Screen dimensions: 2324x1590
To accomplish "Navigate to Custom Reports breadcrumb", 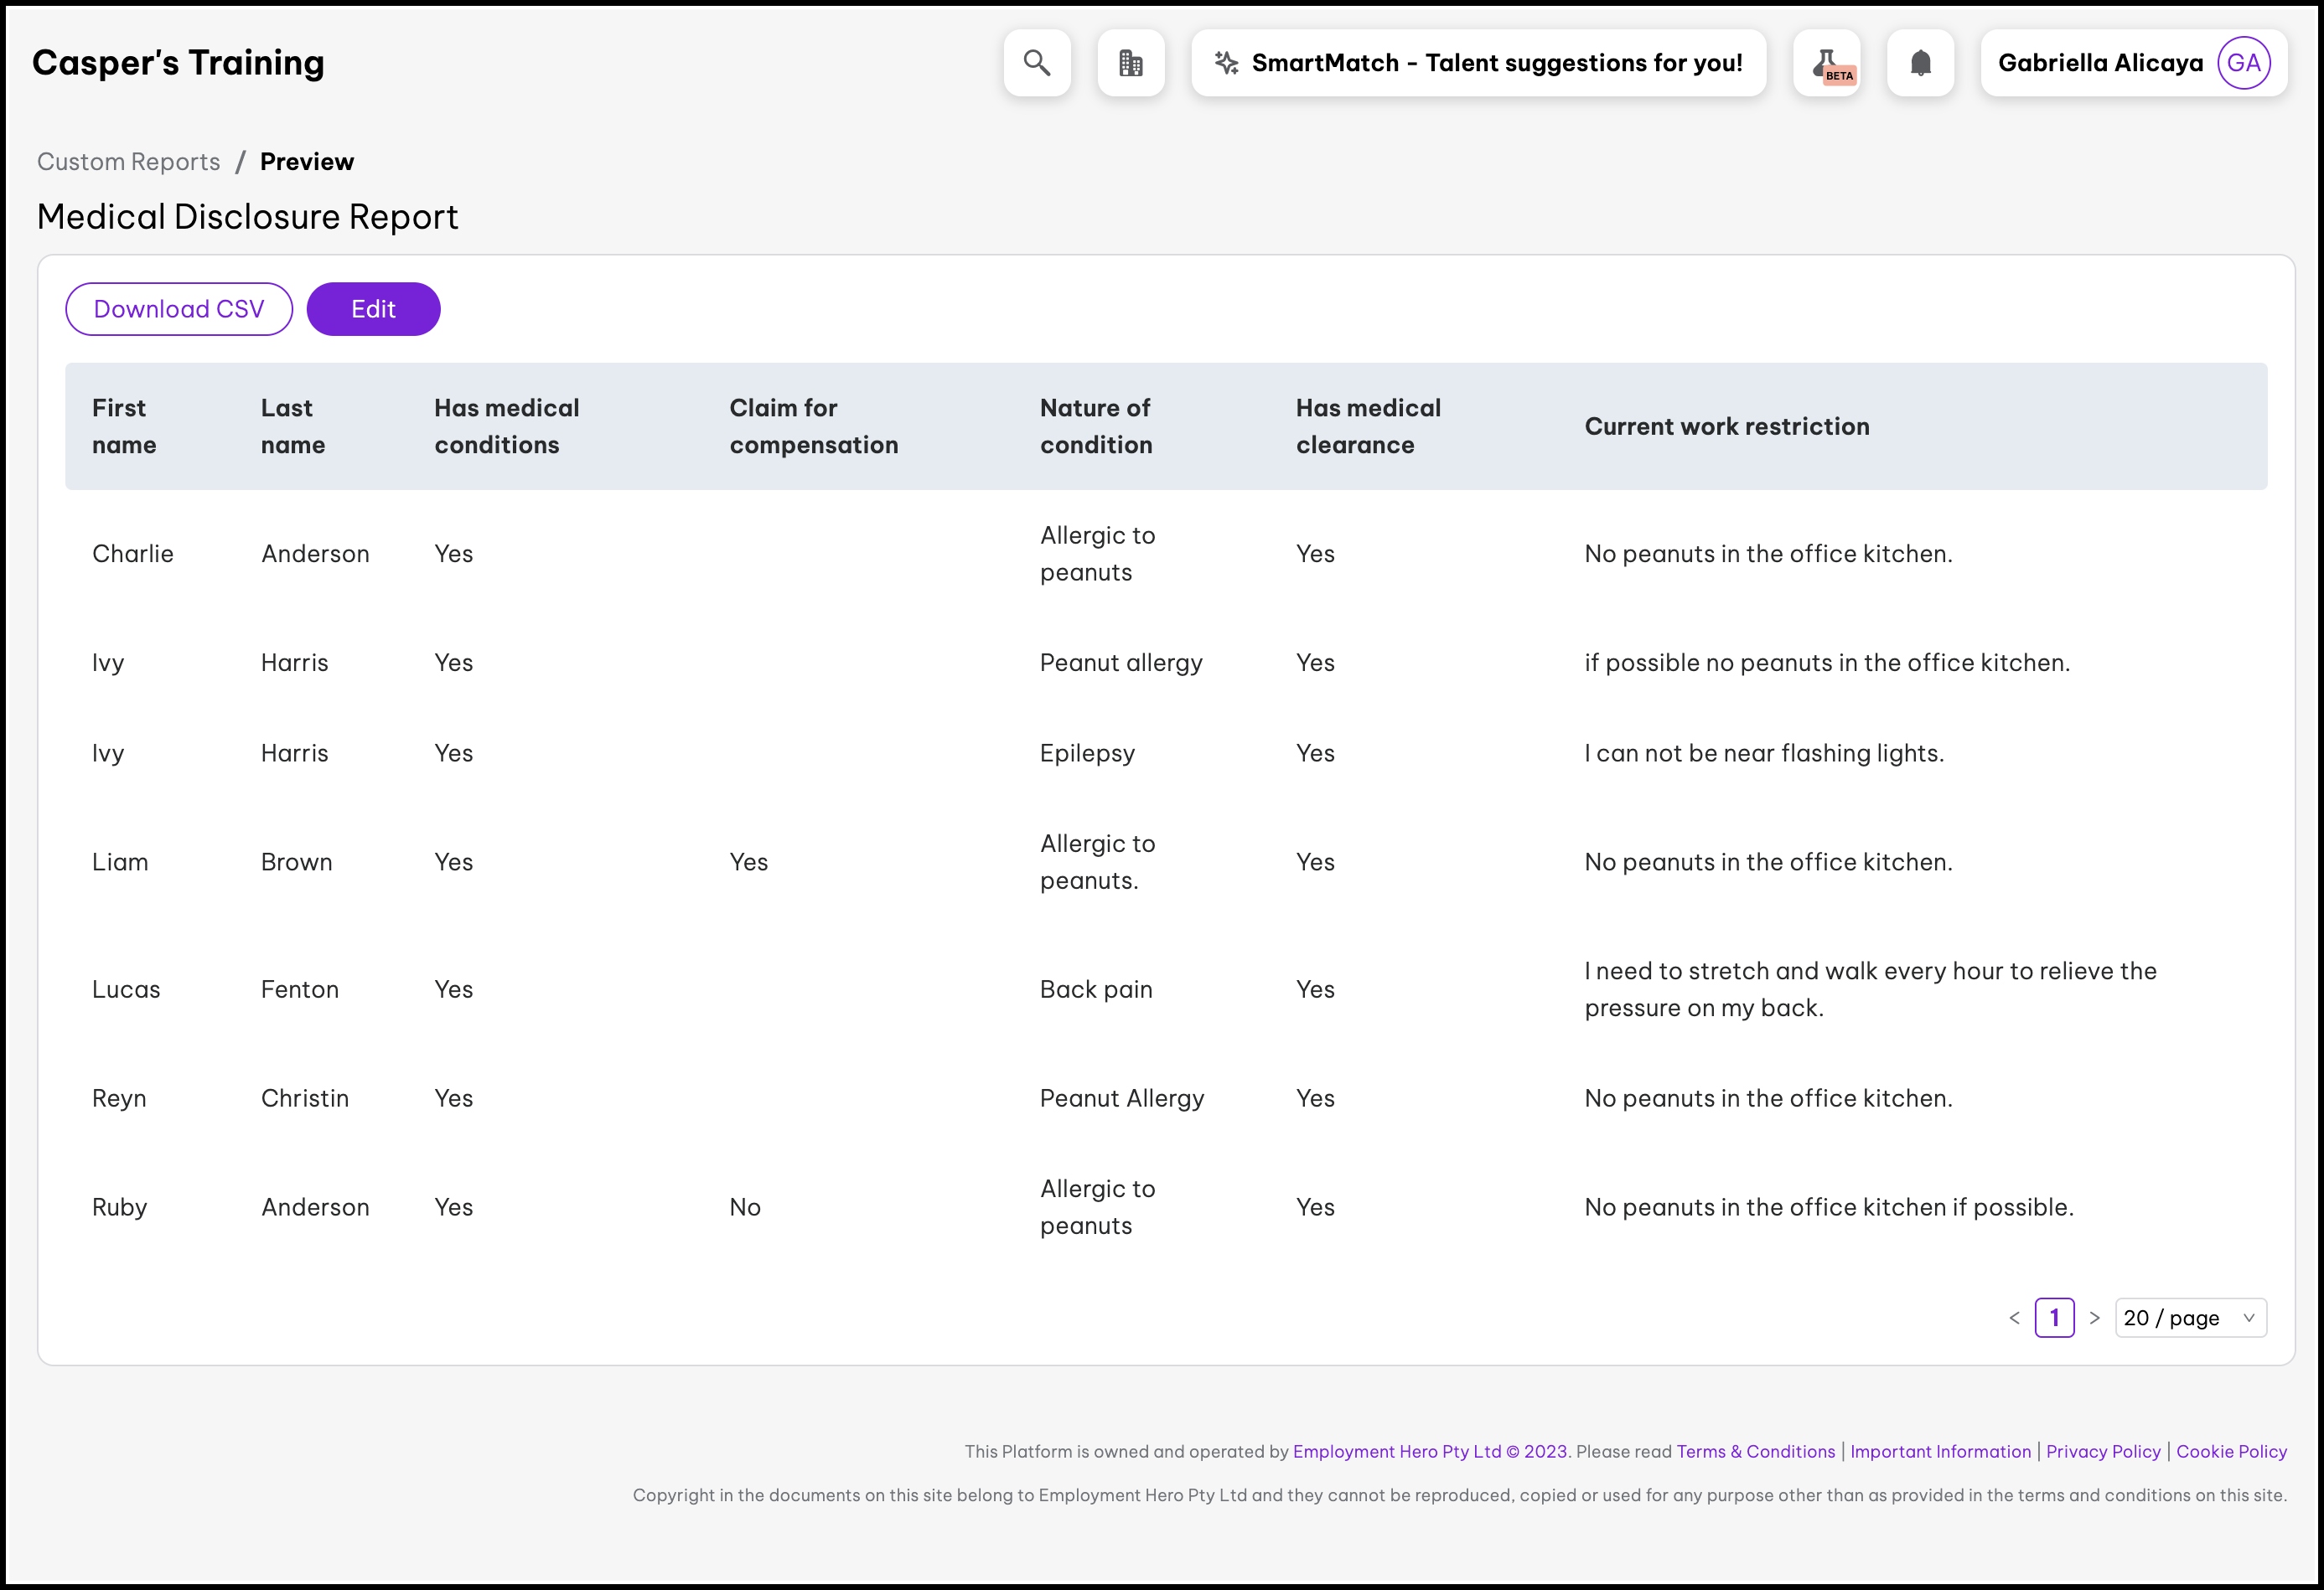I will pos(128,162).
